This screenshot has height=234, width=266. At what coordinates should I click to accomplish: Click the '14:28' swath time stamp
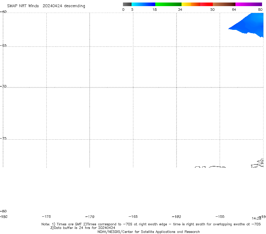click(256, 219)
